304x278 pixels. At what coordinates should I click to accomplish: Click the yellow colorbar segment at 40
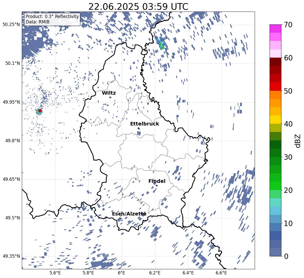click(275, 120)
